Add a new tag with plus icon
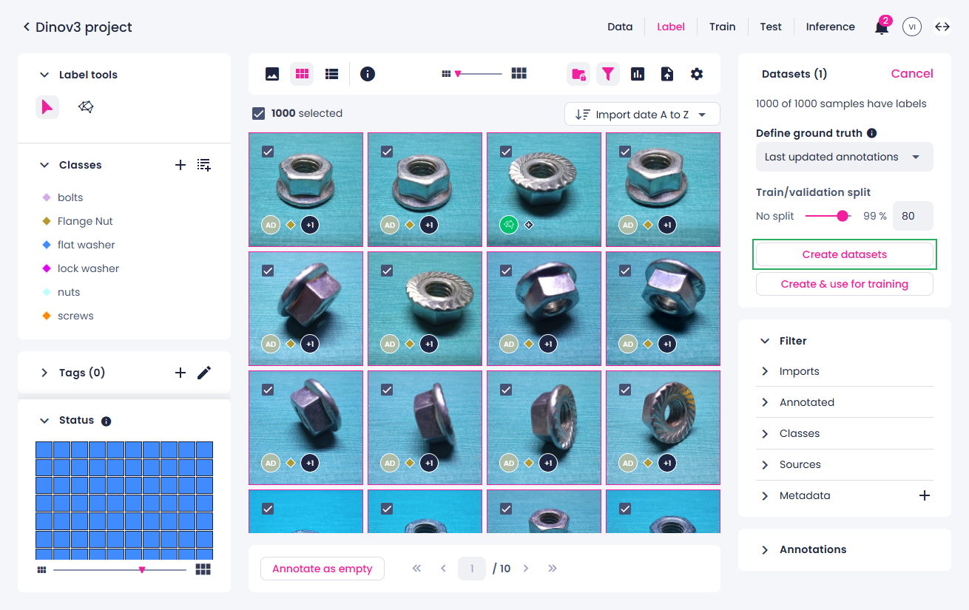This screenshot has height=610, width=969. tap(180, 373)
